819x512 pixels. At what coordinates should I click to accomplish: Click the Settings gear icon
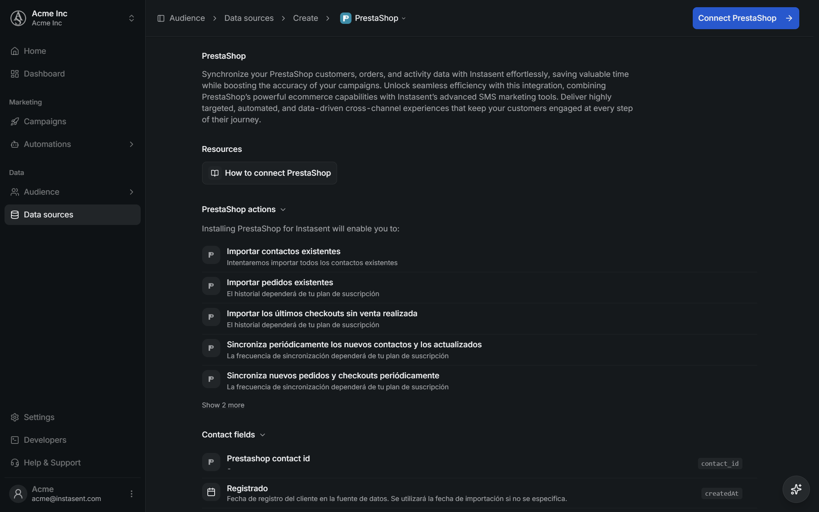pyautogui.click(x=15, y=417)
